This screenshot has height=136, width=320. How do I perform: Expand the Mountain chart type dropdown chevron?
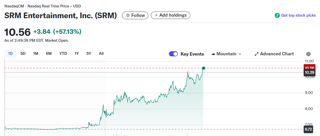coord(240,54)
